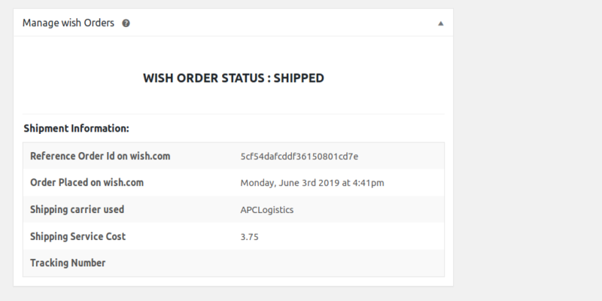Screen dimensions: 602x301
Task: Click the word SHIPPED in status heading
Action: [x=299, y=78]
